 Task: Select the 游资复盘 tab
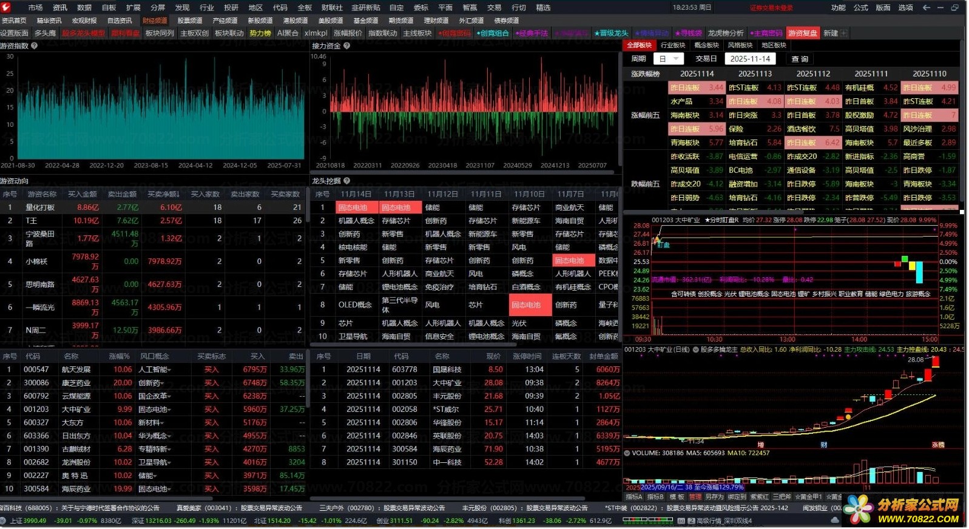pyautogui.click(x=803, y=33)
